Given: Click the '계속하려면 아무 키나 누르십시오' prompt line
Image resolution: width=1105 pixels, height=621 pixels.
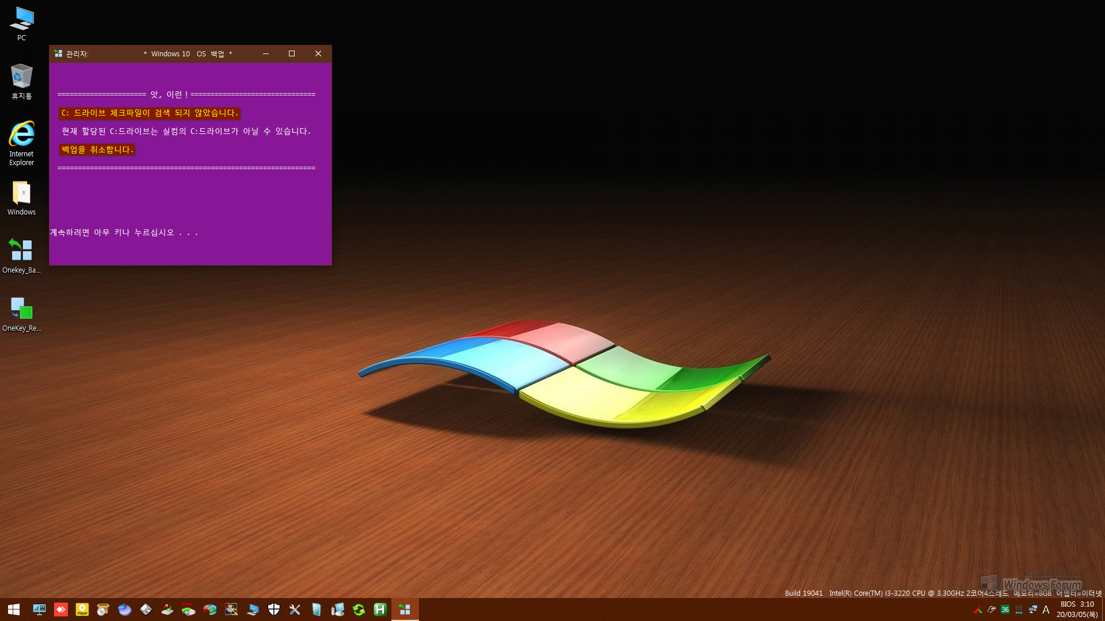Looking at the screenshot, I should click(124, 233).
